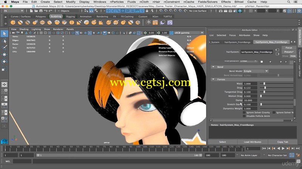The image size is (302, 169).
Task: Enable Ignore Solver Gravity checkbox
Action: 244,112
